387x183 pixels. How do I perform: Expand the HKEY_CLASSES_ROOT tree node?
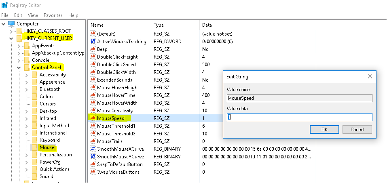(x=11, y=31)
